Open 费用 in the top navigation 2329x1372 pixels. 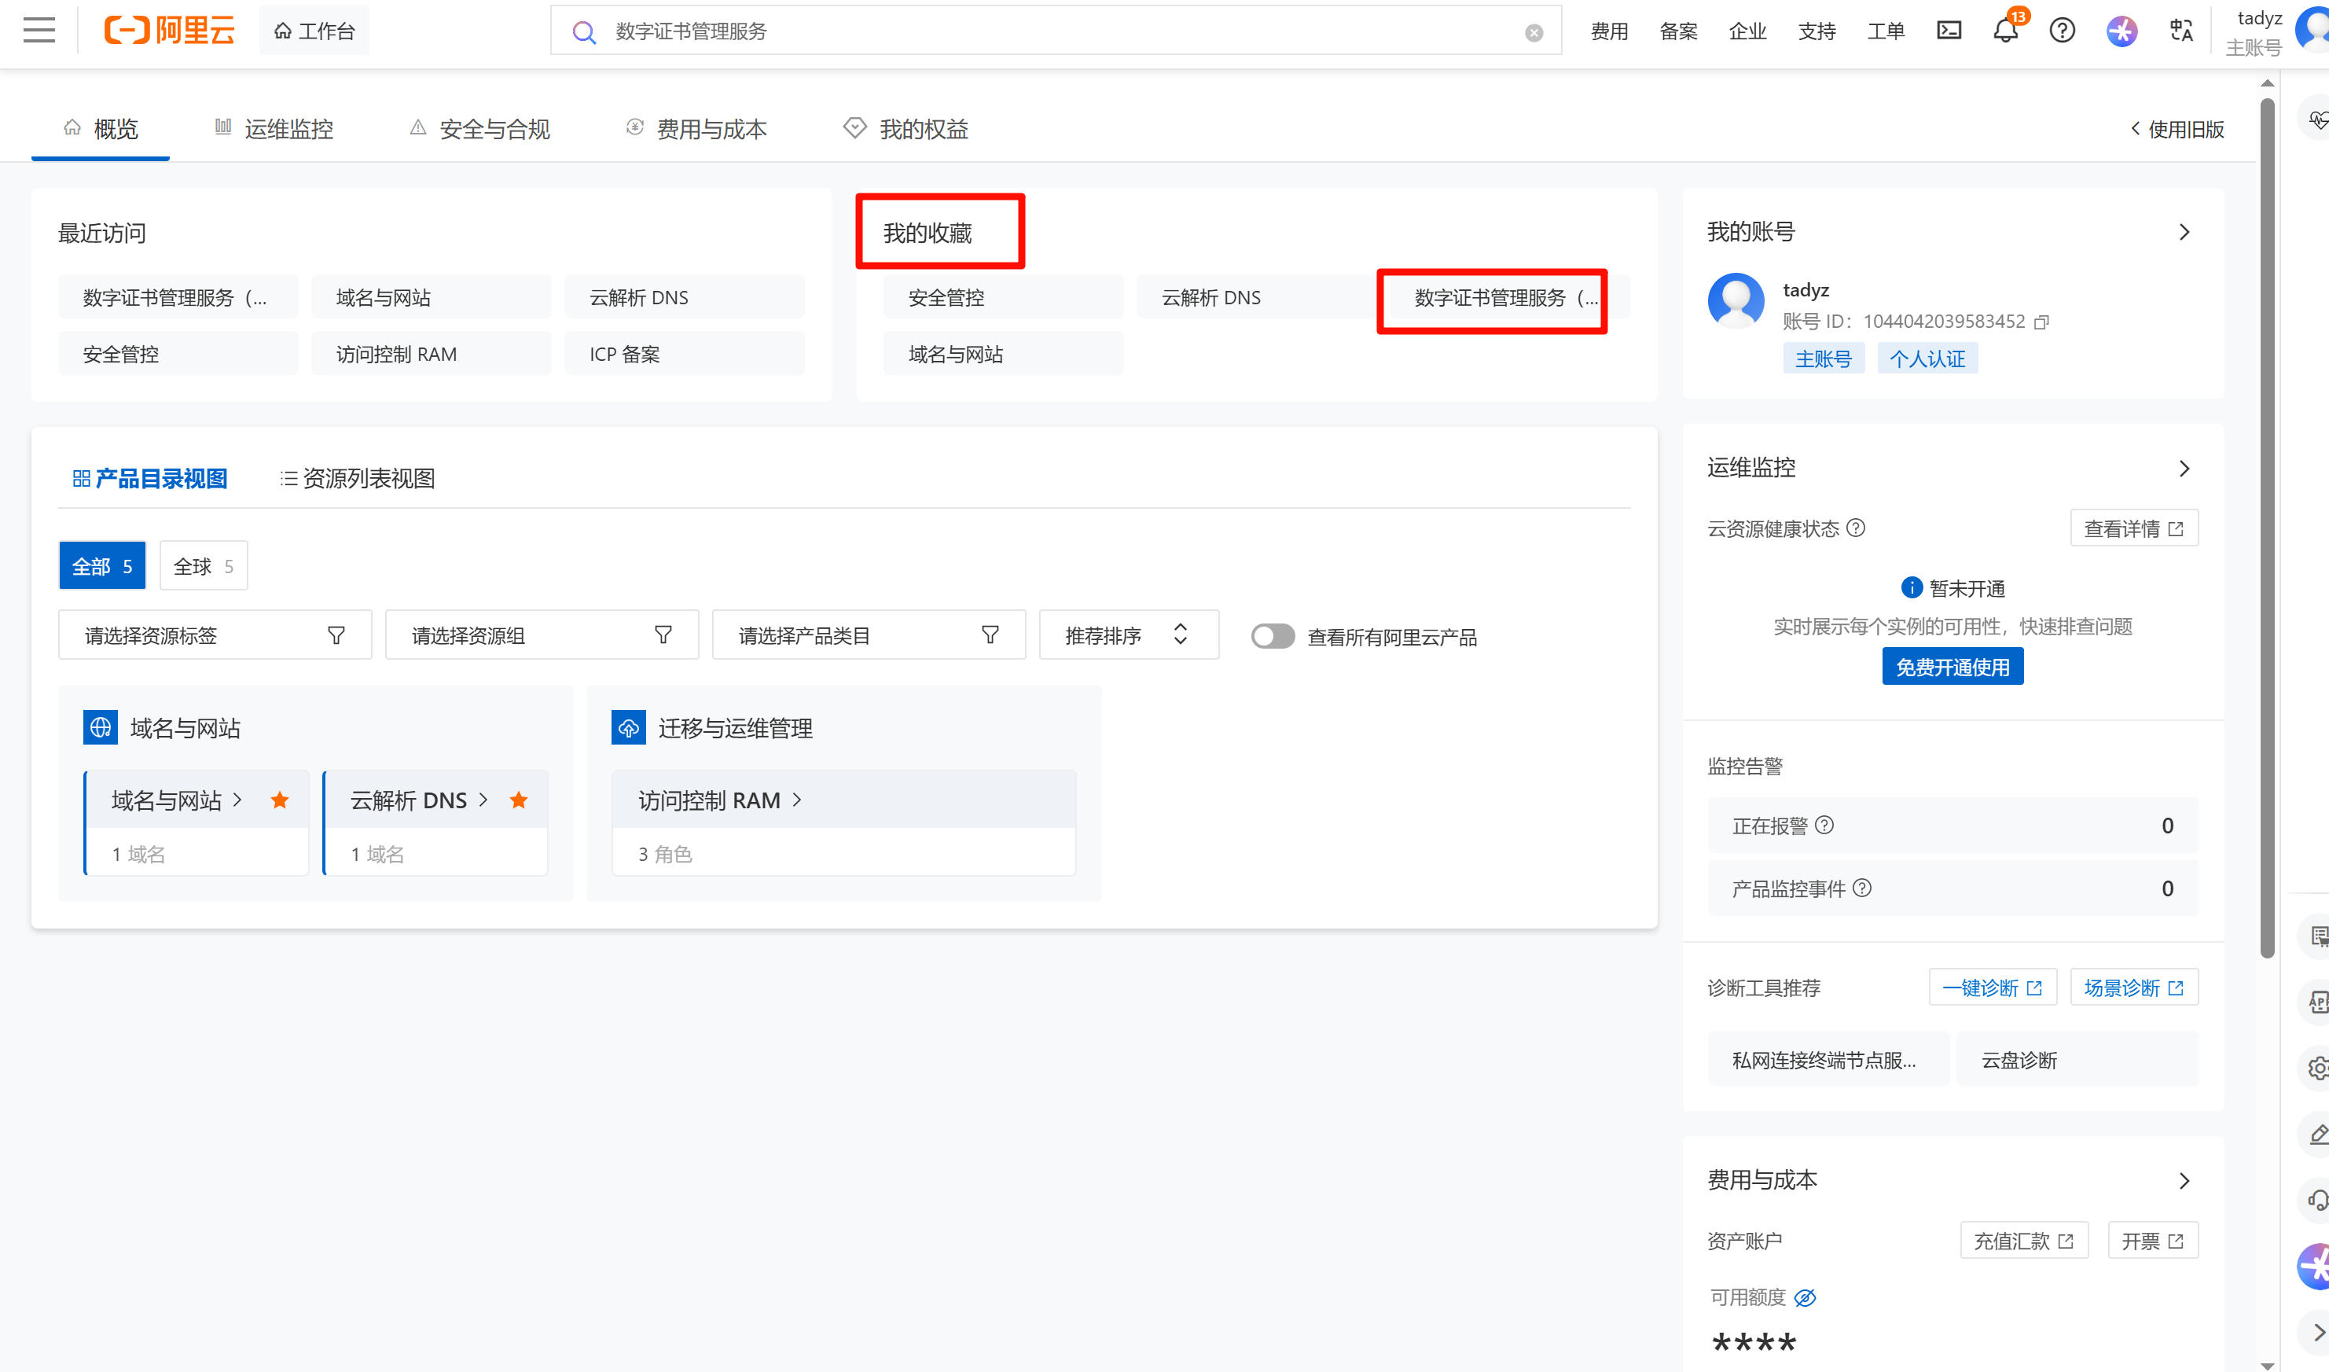tap(1609, 31)
